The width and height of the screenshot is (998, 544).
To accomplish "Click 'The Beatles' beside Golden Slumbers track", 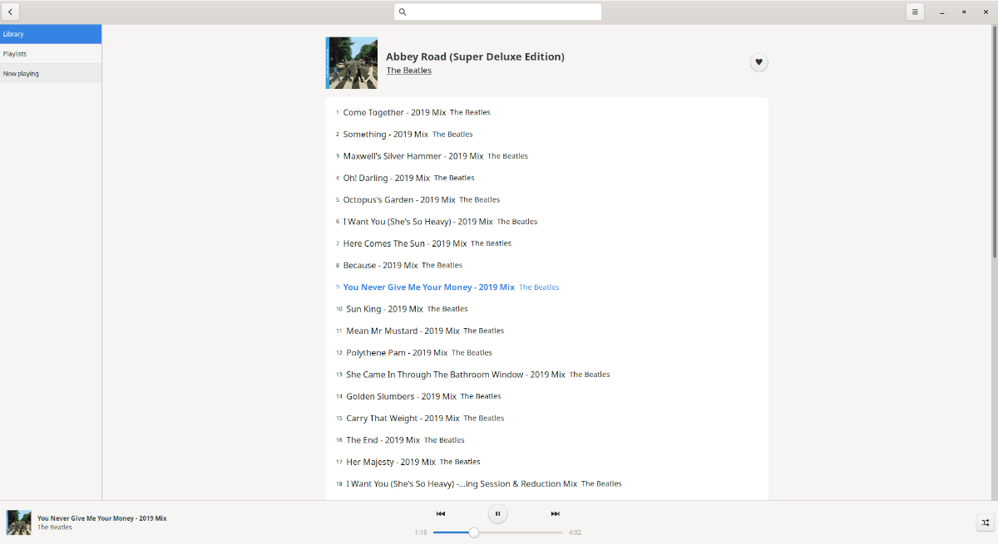I will click(481, 396).
